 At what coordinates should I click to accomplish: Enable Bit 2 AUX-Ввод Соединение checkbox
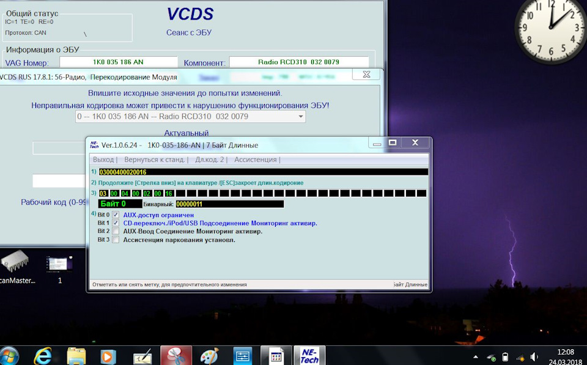(x=116, y=231)
